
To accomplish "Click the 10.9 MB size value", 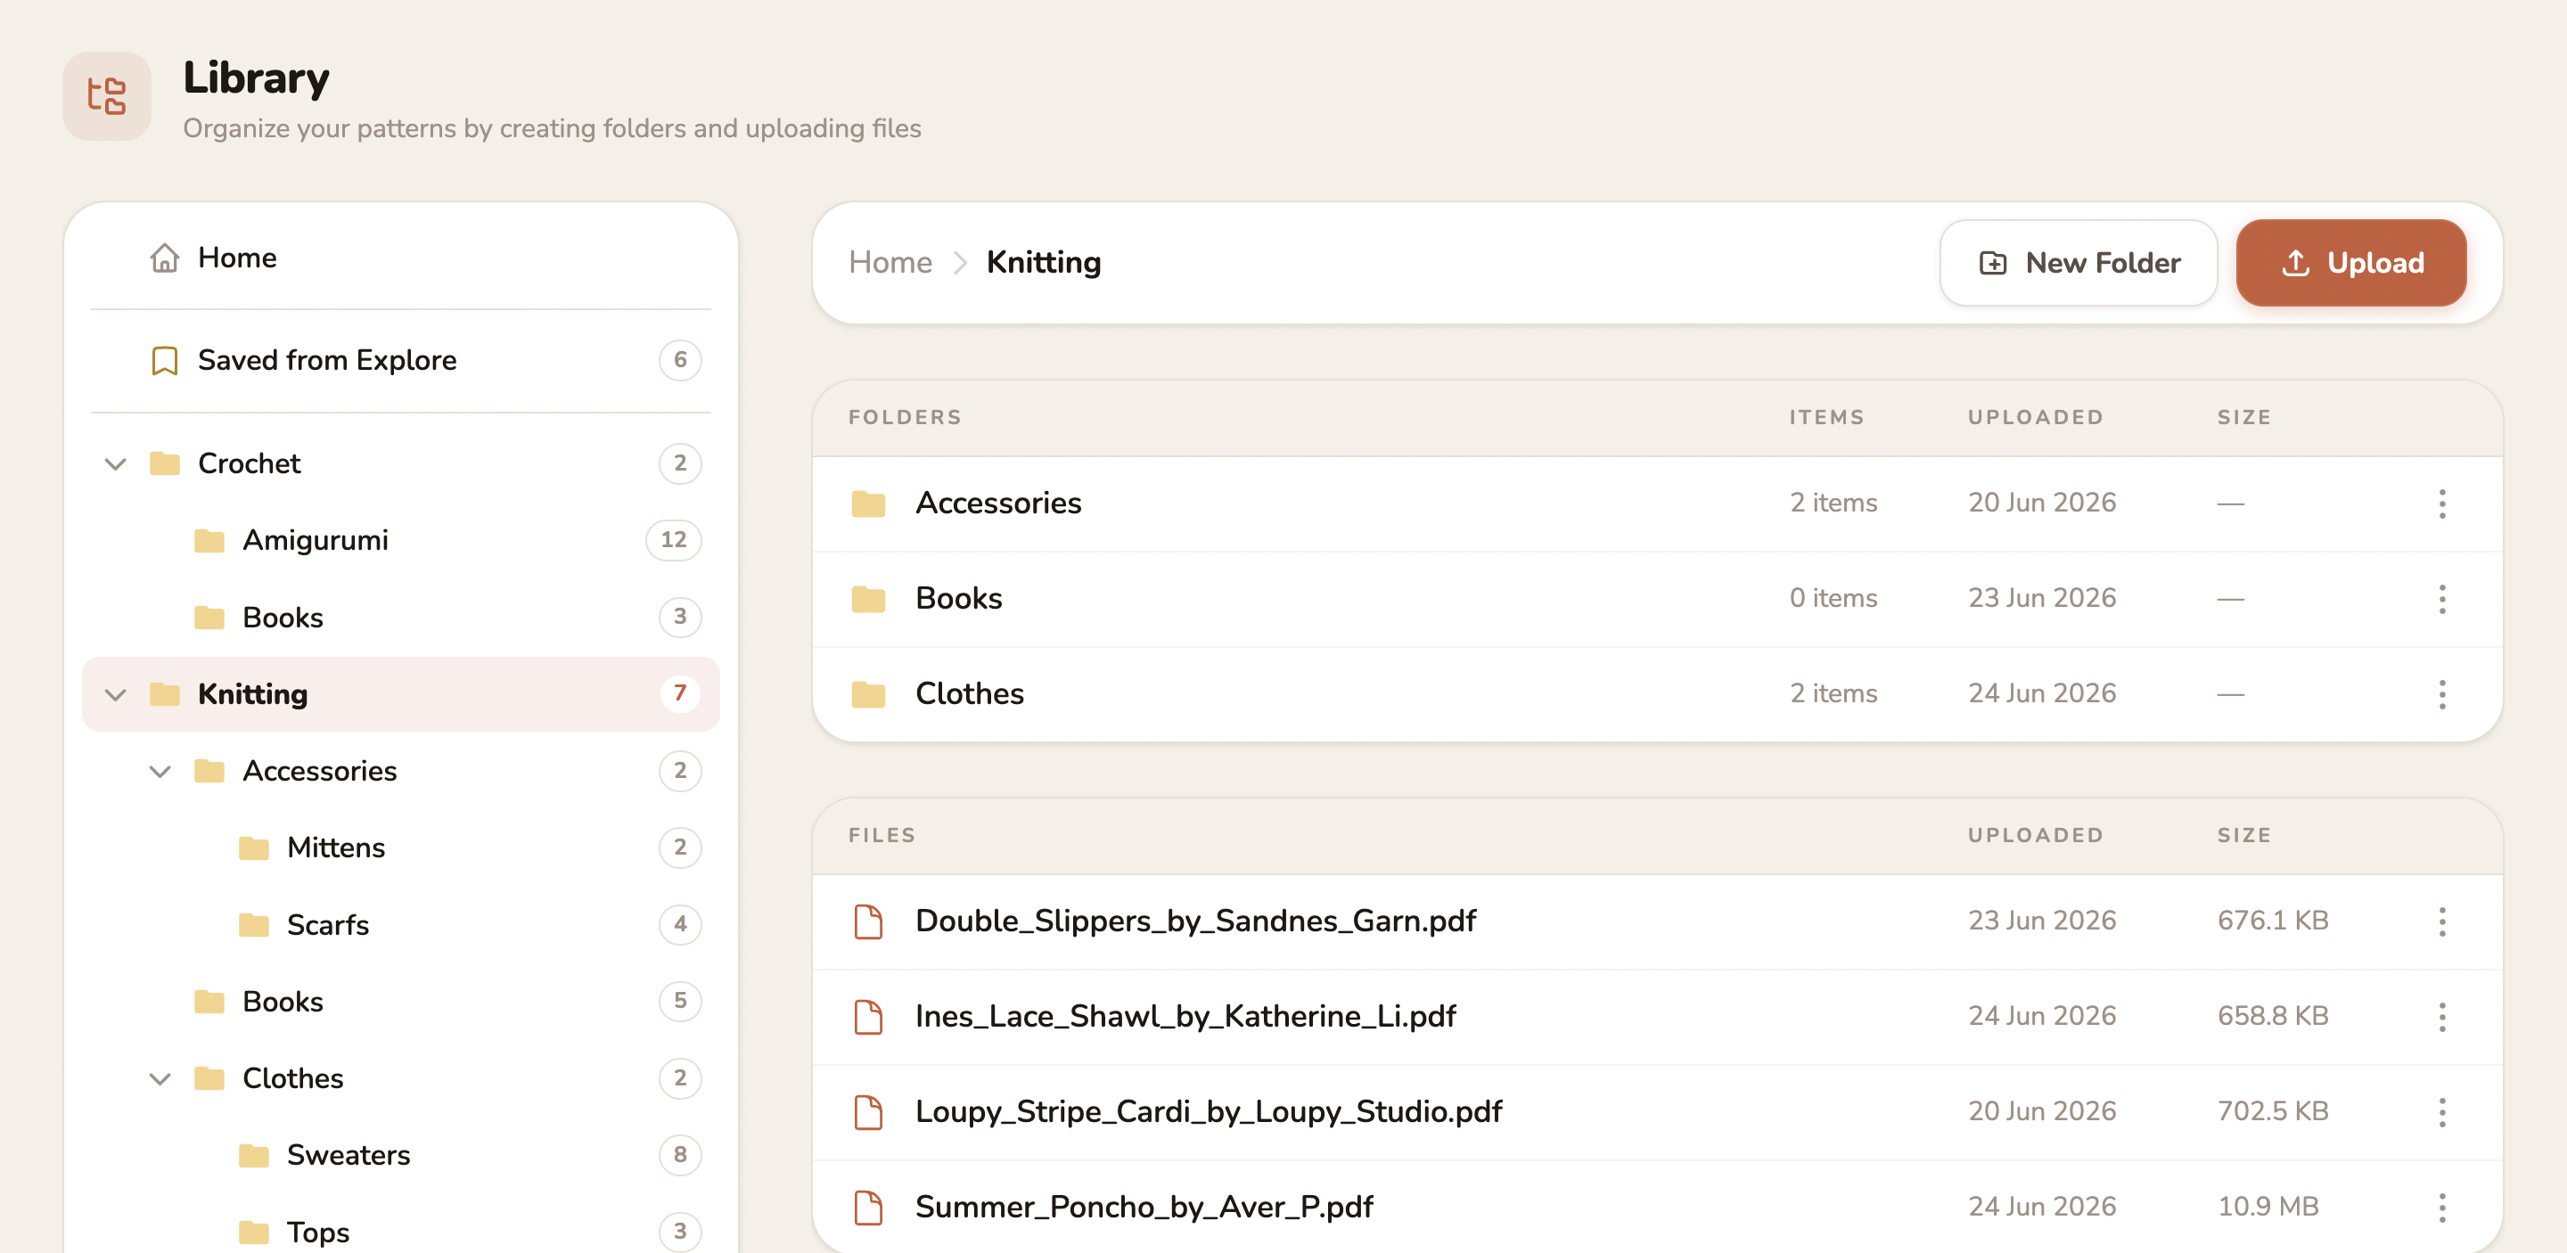I will [2267, 1208].
